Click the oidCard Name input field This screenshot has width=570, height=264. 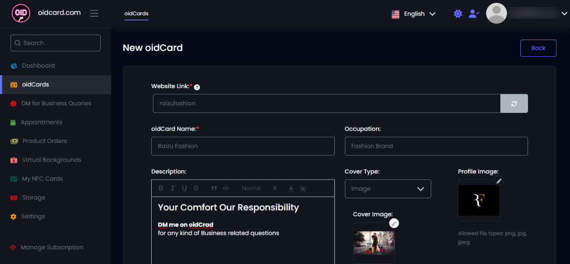[x=243, y=146]
